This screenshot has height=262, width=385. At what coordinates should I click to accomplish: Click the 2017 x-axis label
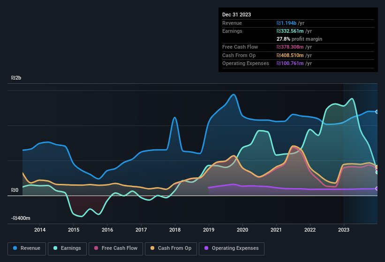tap(141, 230)
